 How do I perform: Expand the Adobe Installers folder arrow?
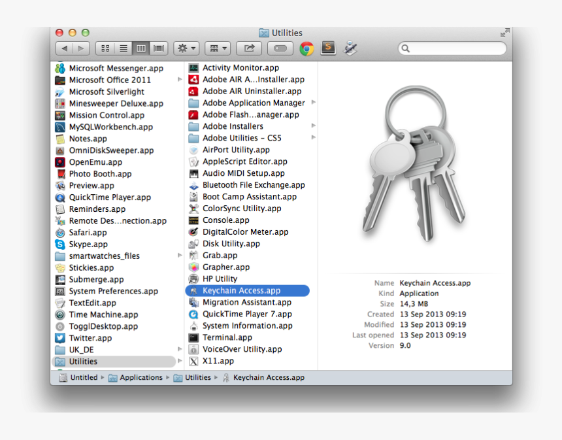click(313, 126)
